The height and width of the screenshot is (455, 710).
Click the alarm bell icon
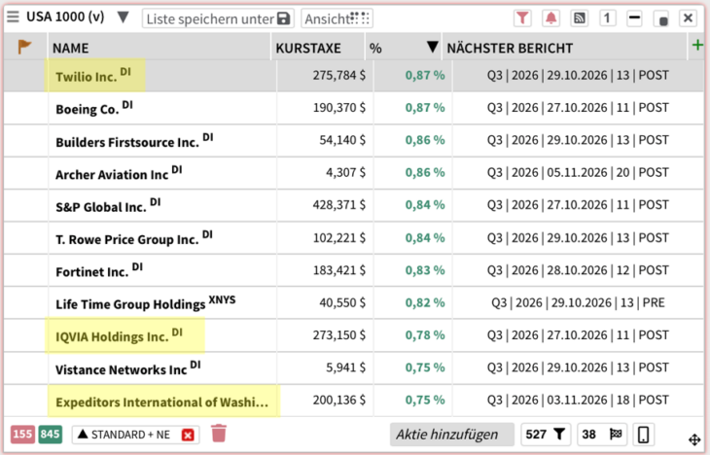click(x=550, y=18)
